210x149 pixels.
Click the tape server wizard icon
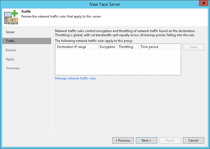[11, 17]
